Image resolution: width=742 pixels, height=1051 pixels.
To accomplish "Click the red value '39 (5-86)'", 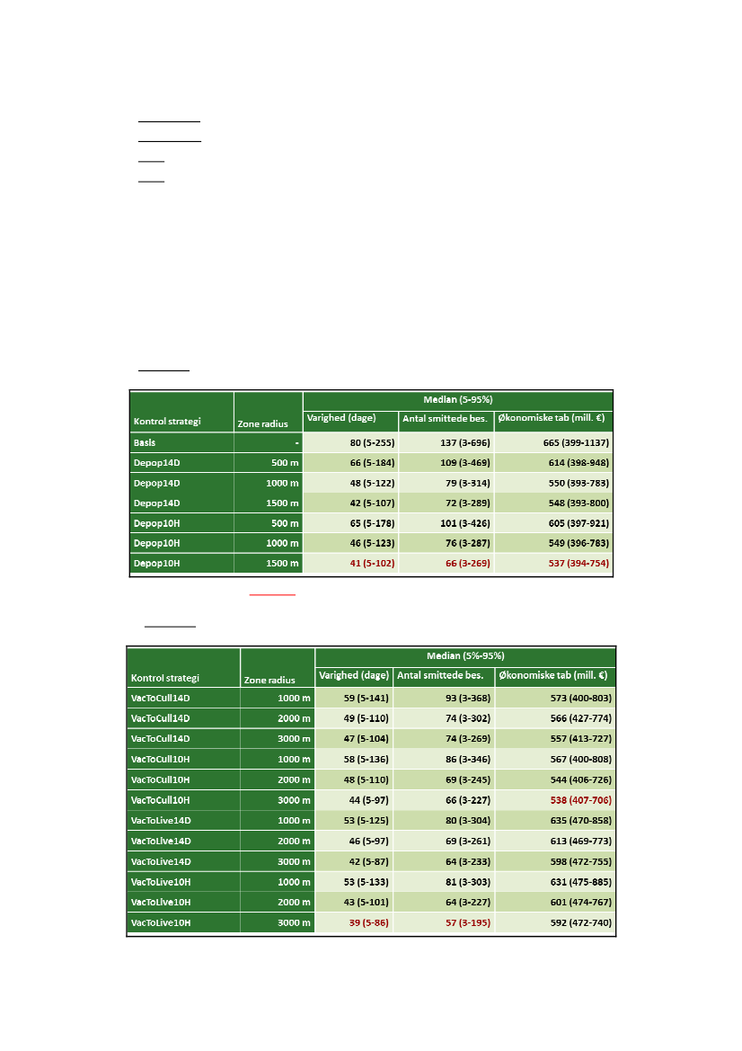I will (x=369, y=923).
